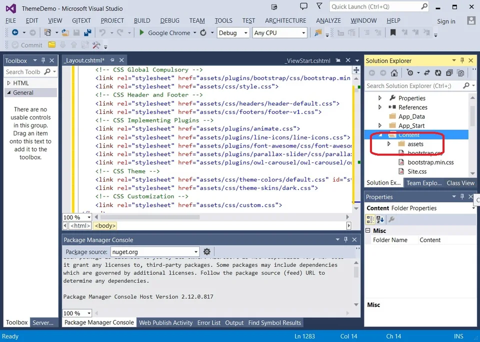Viewport: 480px width, 342px height.
Task: Close the _Layout.cshtml tab
Action: tap(121, 60)
